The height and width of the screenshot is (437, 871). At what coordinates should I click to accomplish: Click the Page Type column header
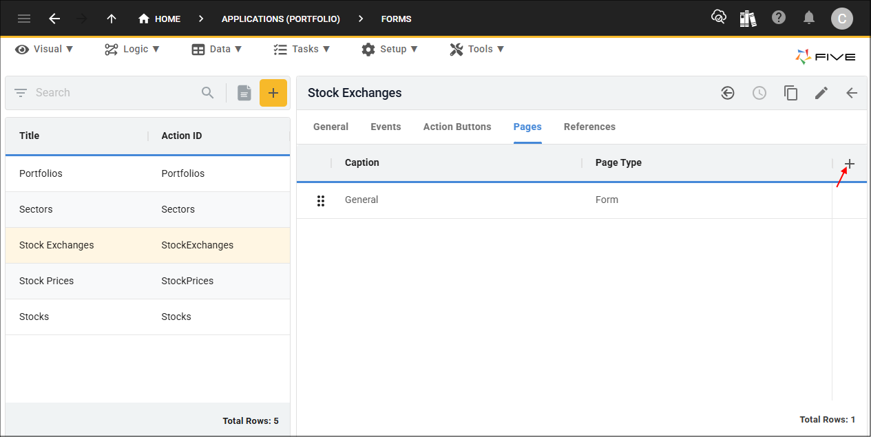[618, 162]
